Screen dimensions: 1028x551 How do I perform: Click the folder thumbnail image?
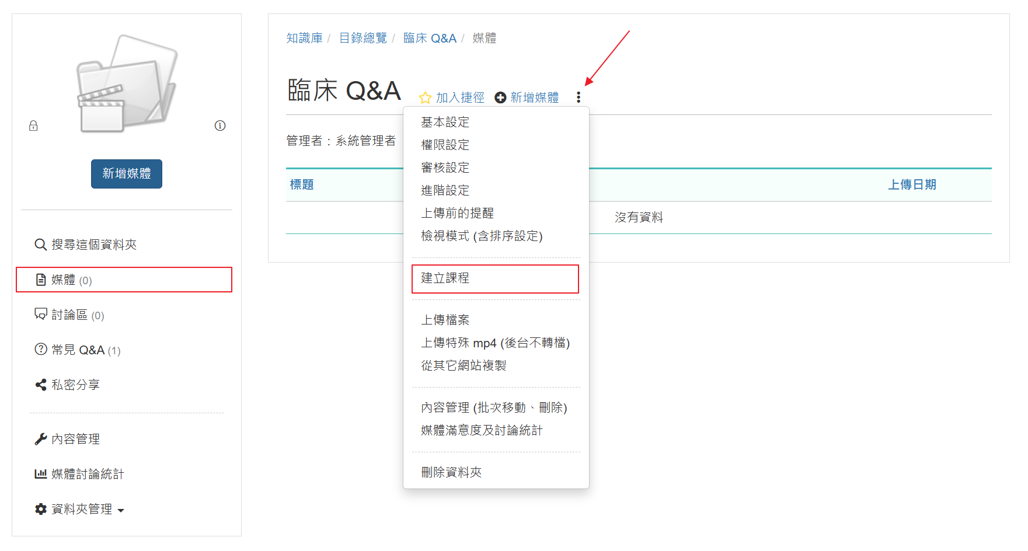126,83
